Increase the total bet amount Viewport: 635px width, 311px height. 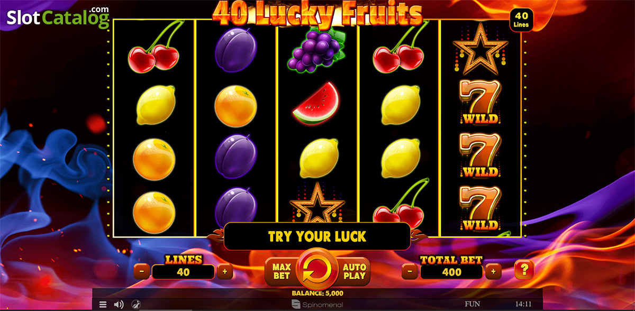pos(493,272)
